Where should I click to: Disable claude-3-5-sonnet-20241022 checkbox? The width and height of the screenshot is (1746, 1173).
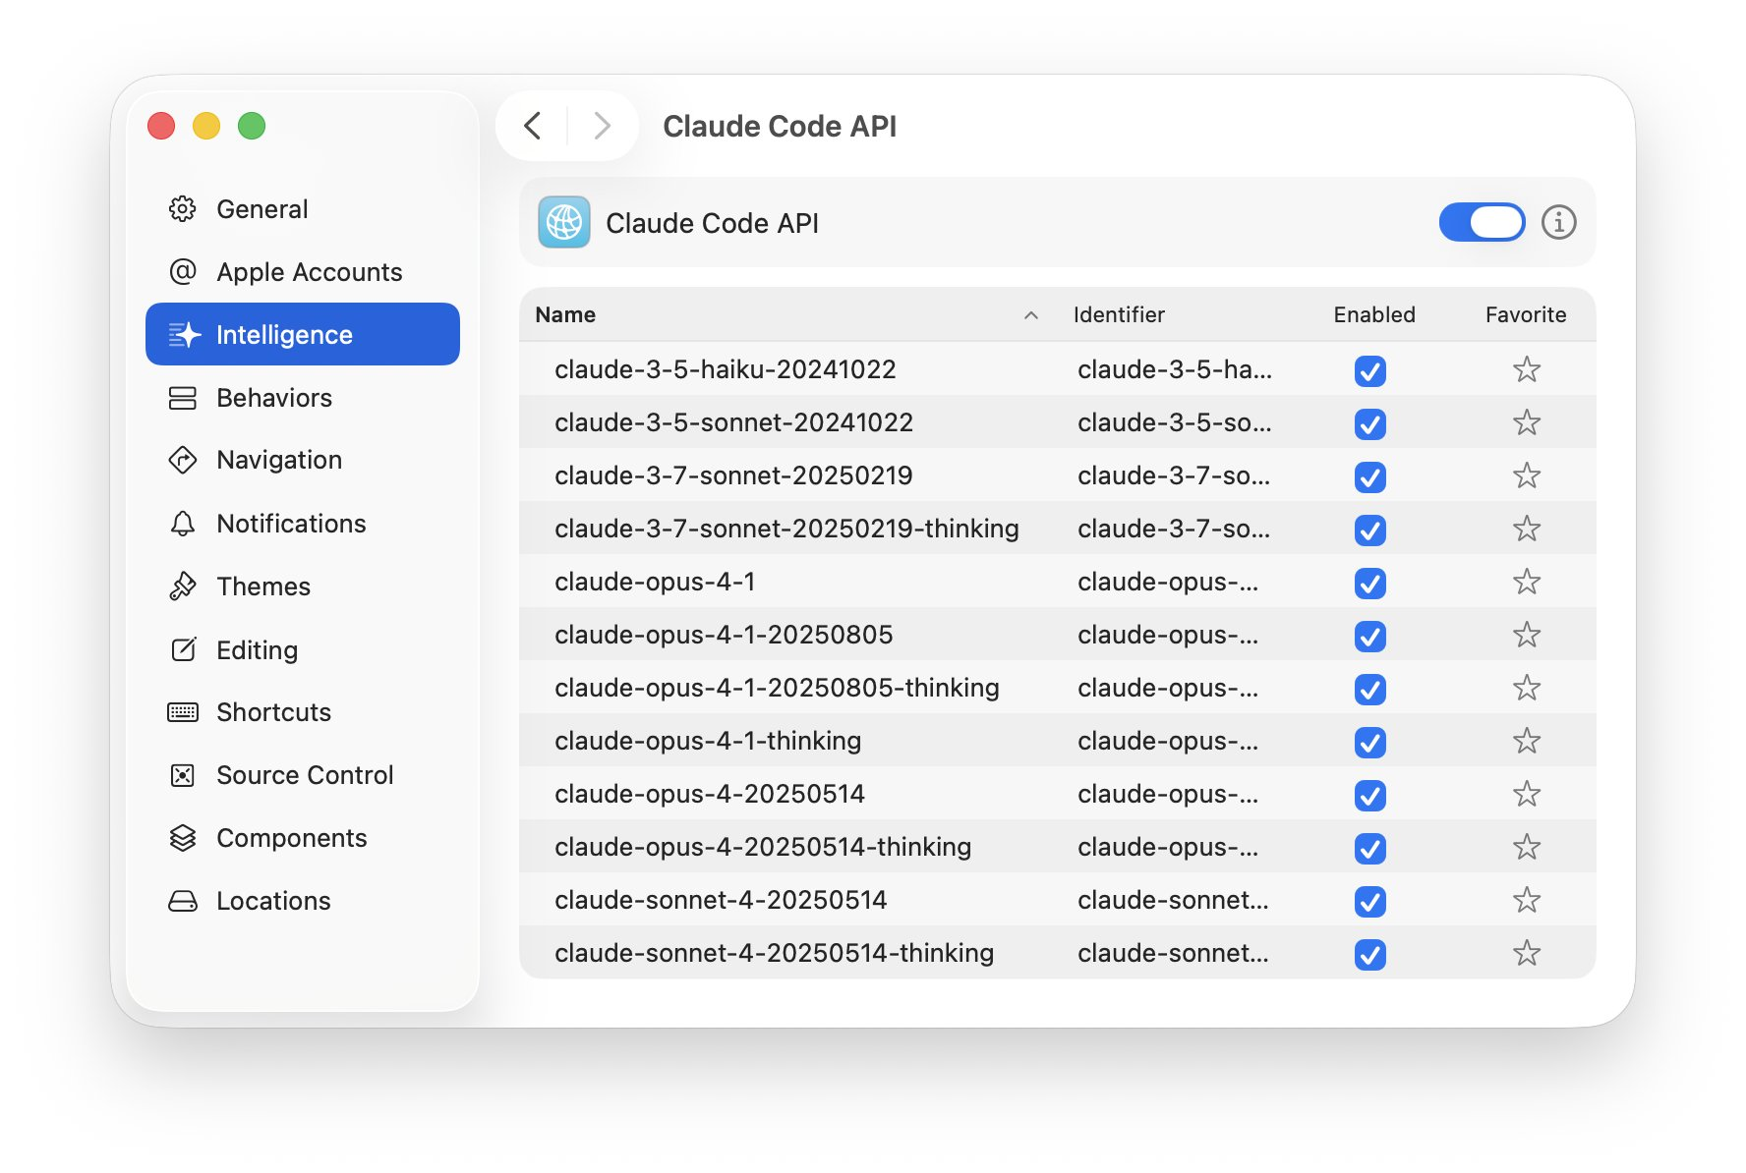[x=1370, y=424]
